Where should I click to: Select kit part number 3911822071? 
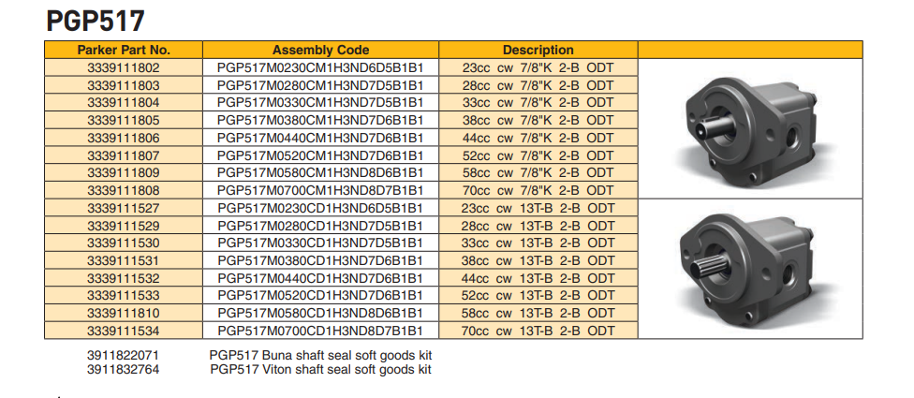[x=124, y=356]
